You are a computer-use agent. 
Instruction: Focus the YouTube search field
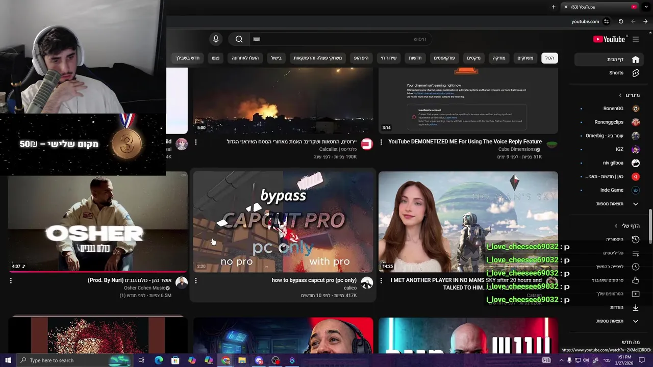(339, 39)
